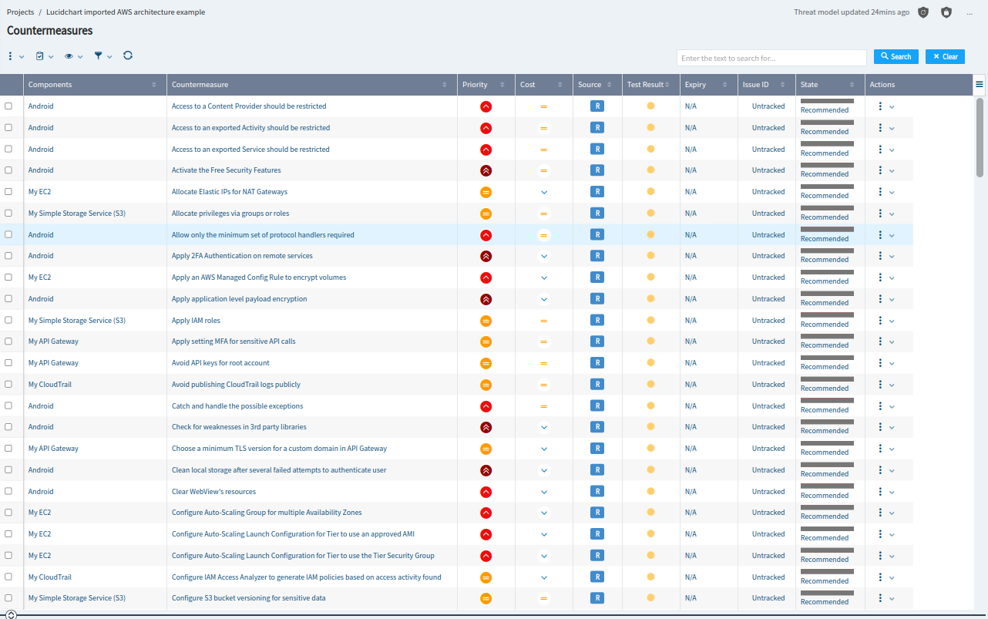The height and width of the screenshot is (619, 988).
Task: Click the refresh icon in the toolbar
Action: coord(128,56)
